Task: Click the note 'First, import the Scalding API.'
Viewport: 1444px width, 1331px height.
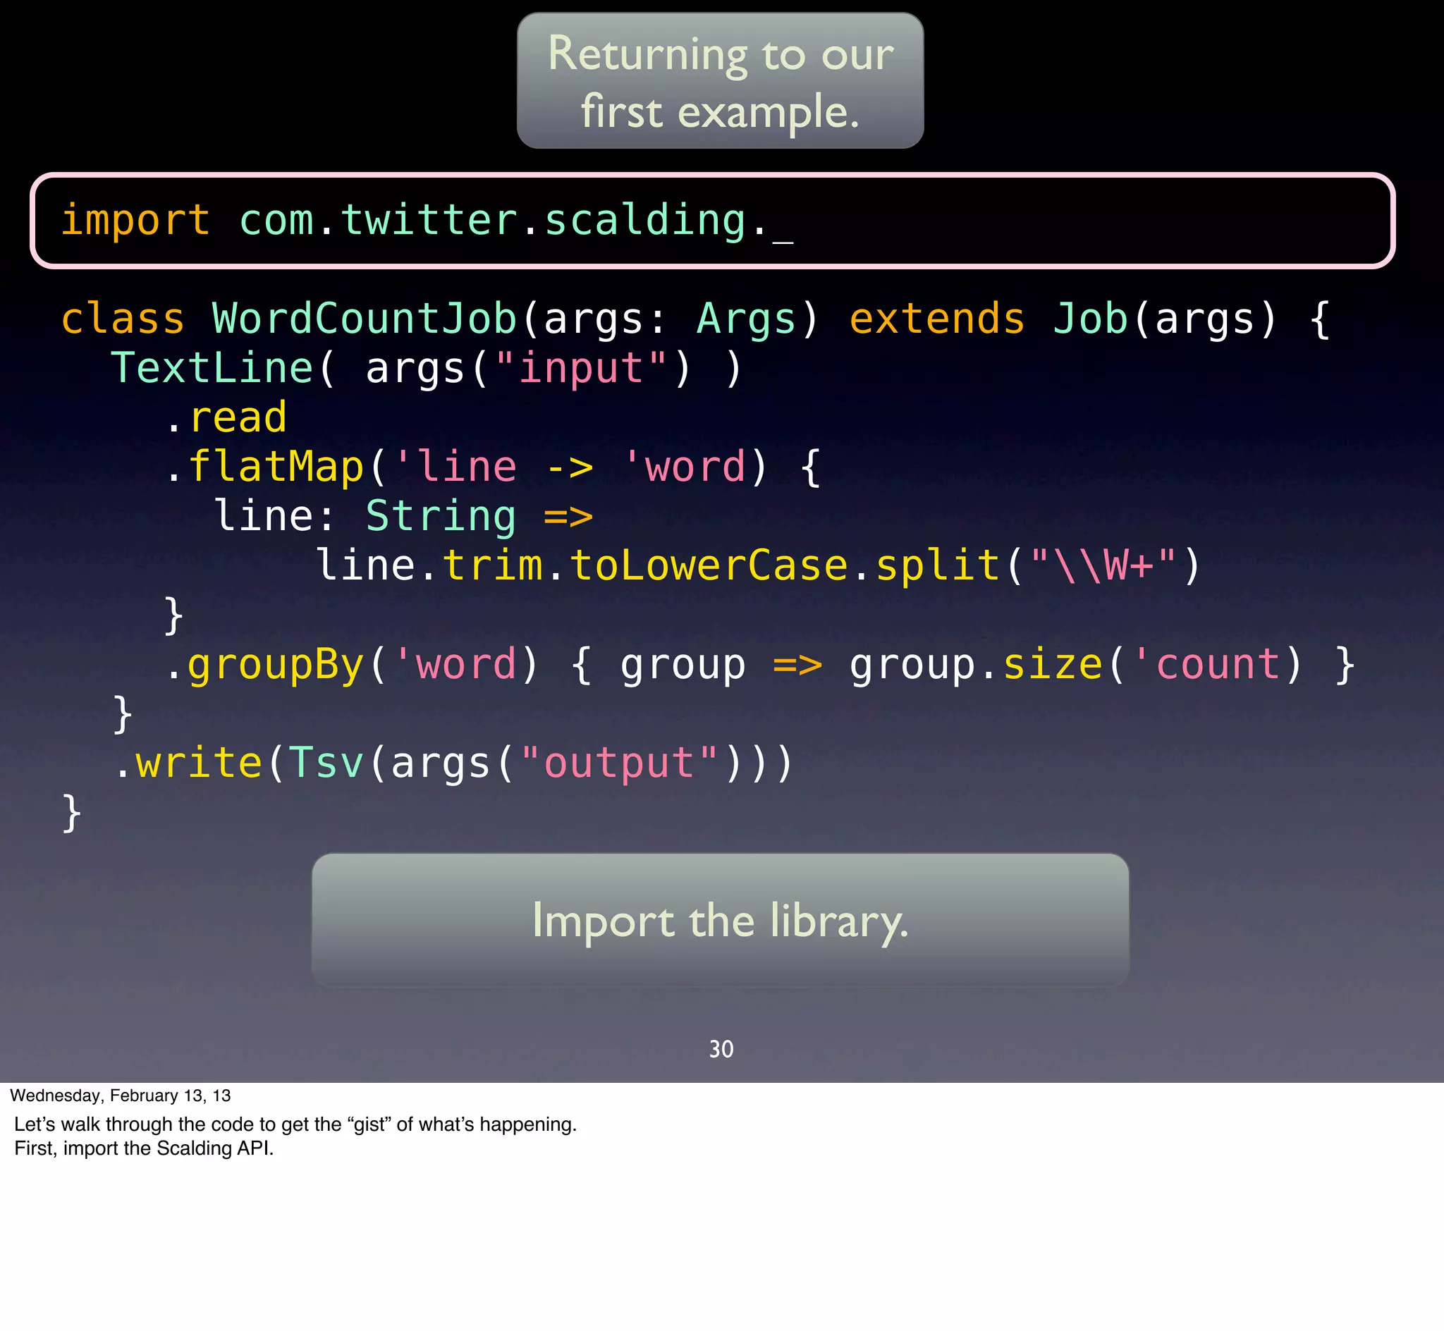Action: click(144, 1148)
